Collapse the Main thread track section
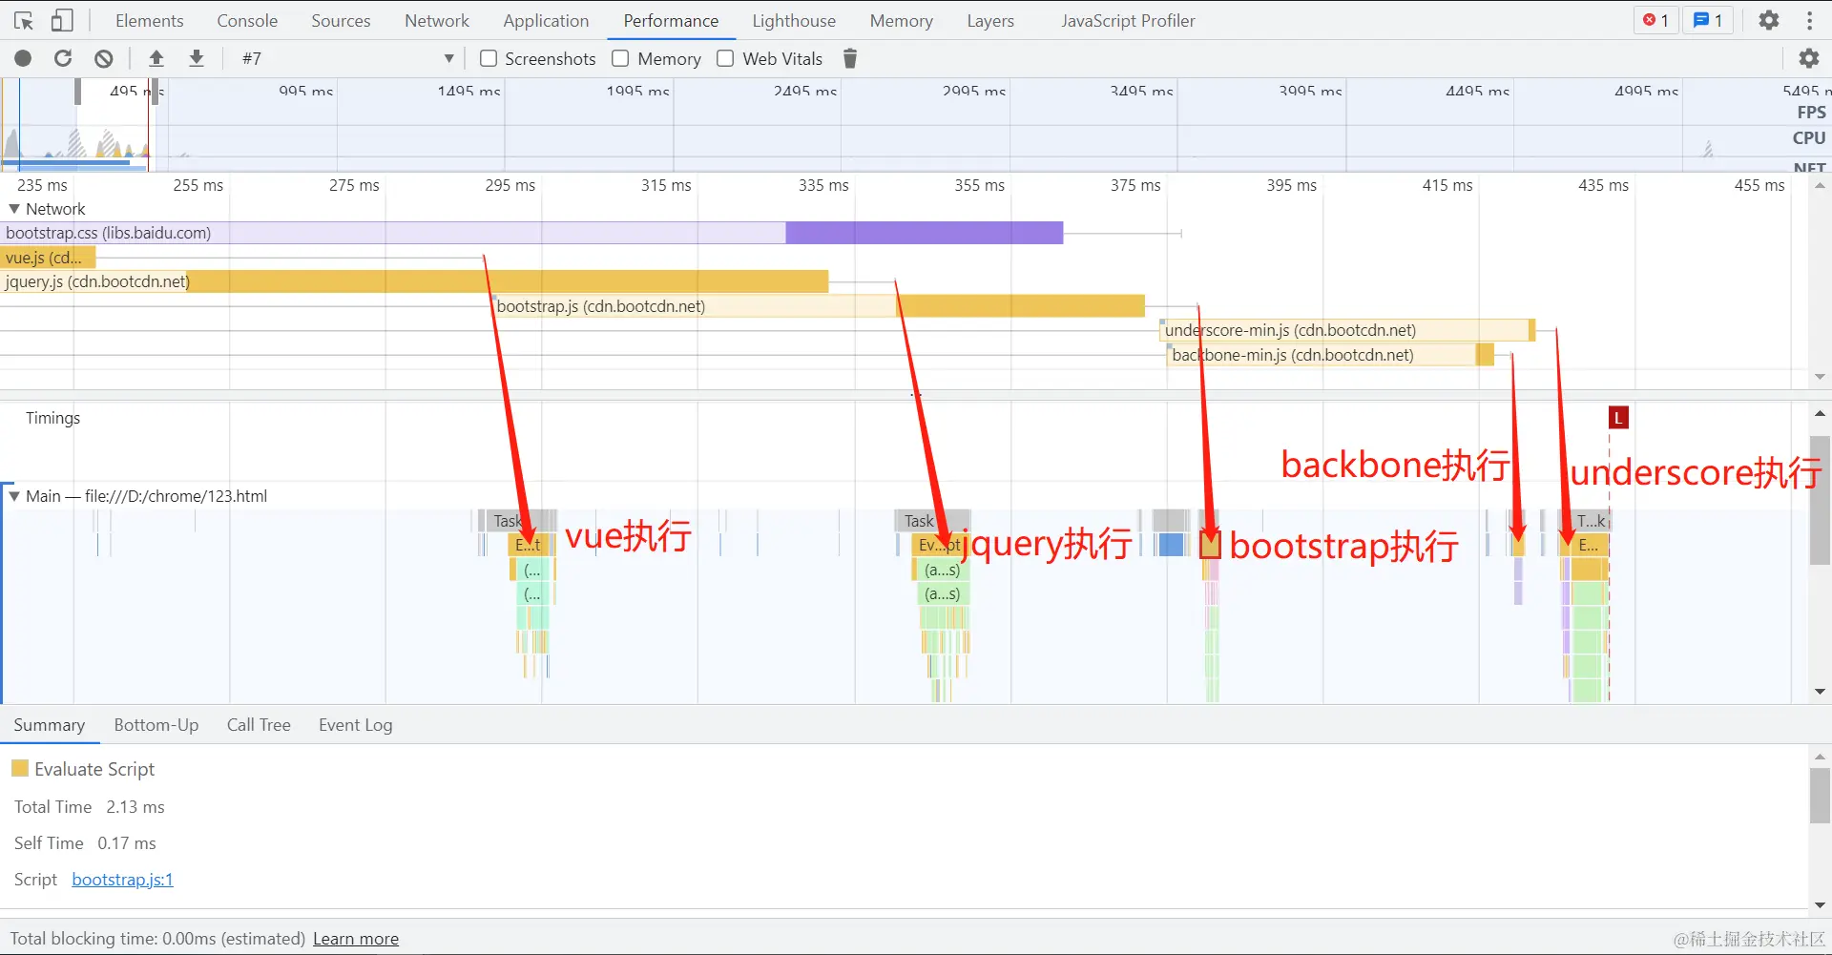The height and width of the screenshot is (955, 1832). click(x=14, y=496)
